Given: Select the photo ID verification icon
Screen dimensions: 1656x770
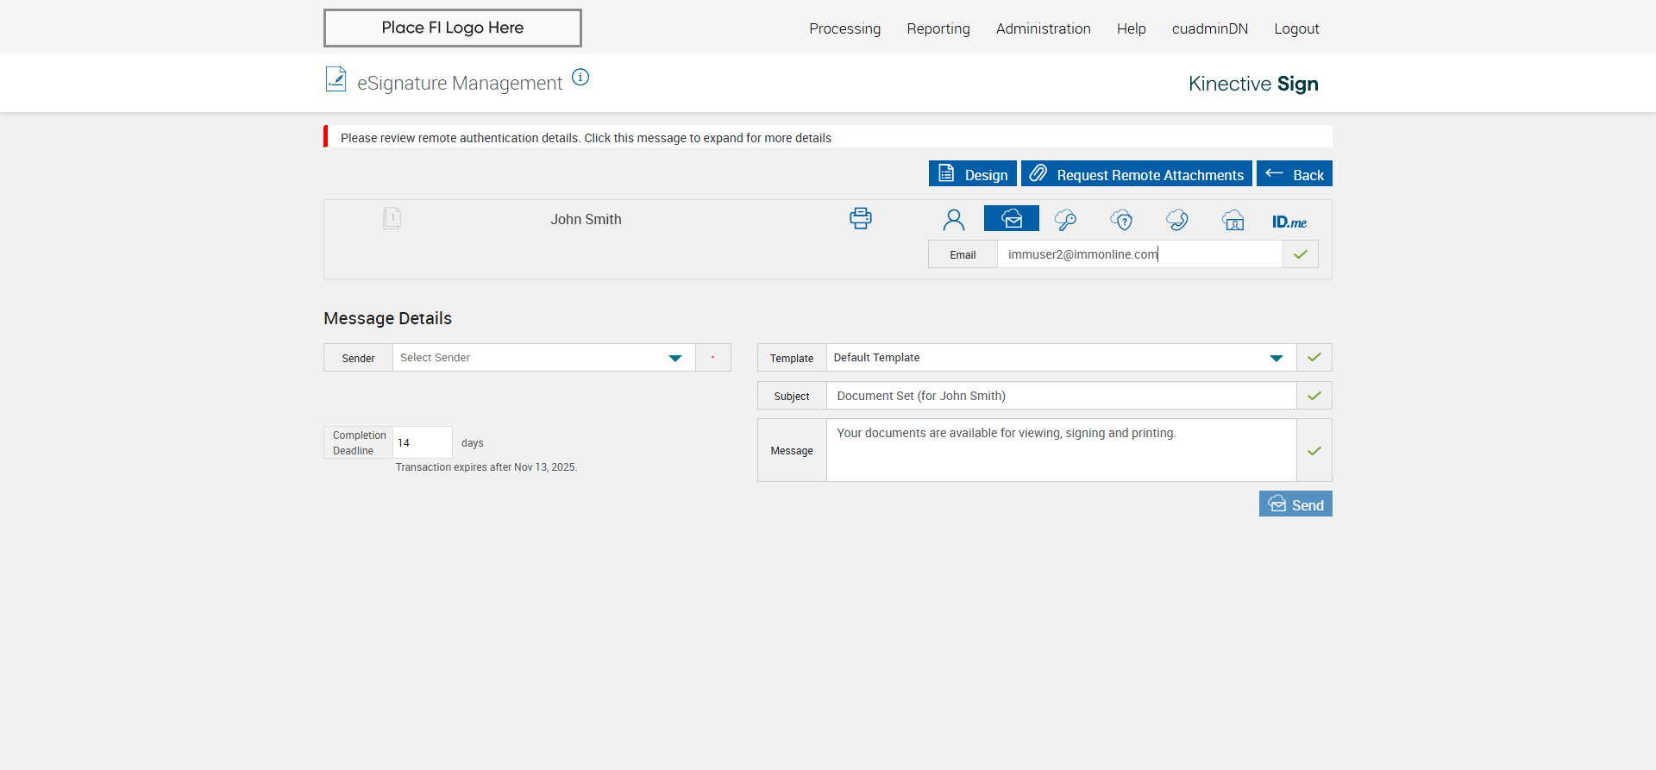Looking at the screenshot, I should click(x=1233, y=220).
